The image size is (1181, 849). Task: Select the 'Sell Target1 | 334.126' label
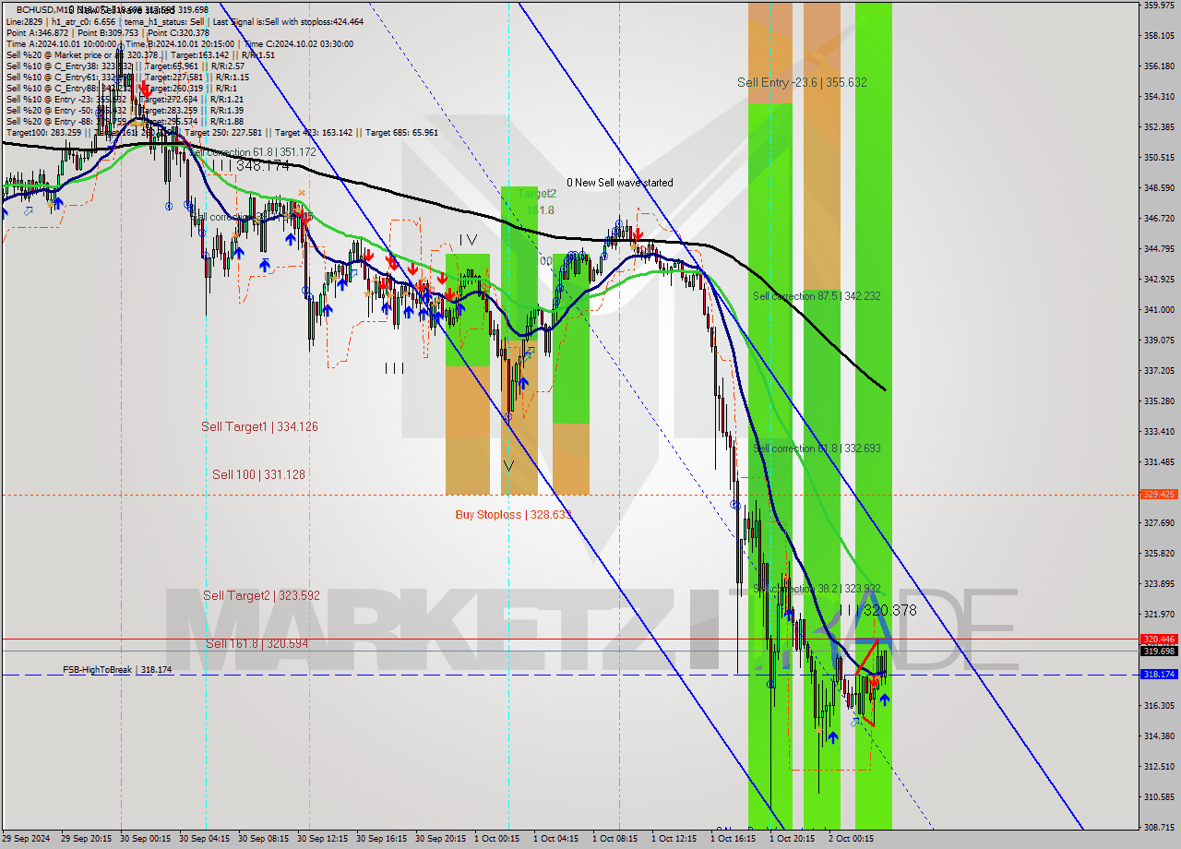click(x=259, y=426)
